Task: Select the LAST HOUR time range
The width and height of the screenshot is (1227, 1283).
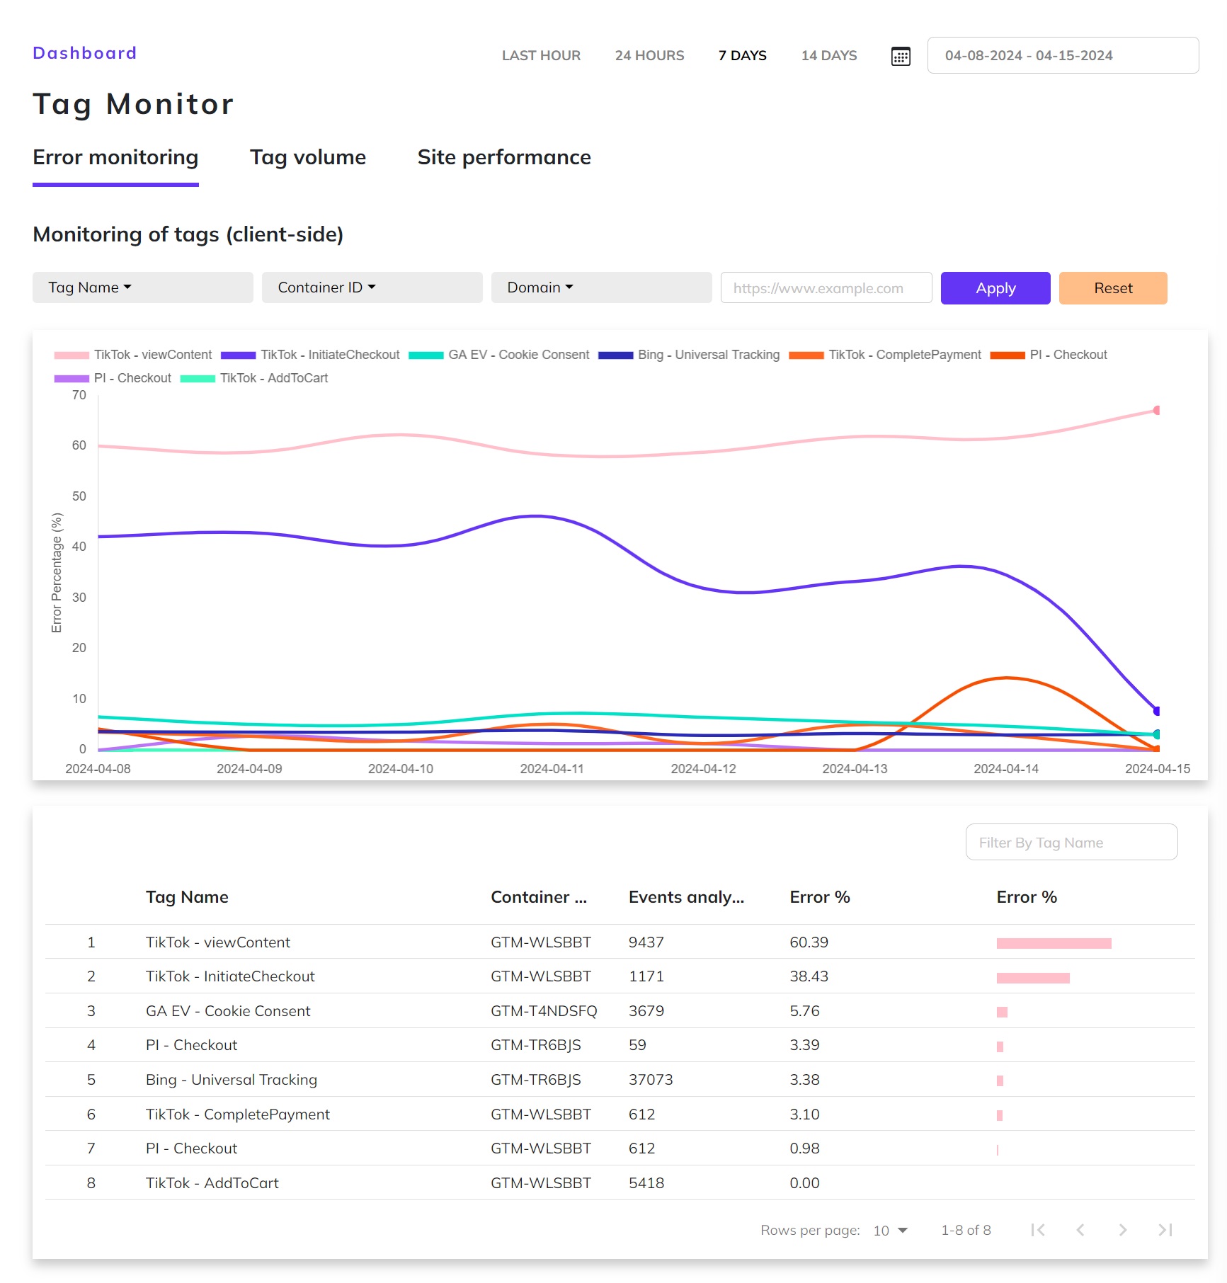Action: pyautogui.click(x=541, y=55)
